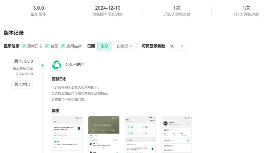Open the fourth screenshot with account profile
Viewport: 280px width, 153px height.
point(177,135)
